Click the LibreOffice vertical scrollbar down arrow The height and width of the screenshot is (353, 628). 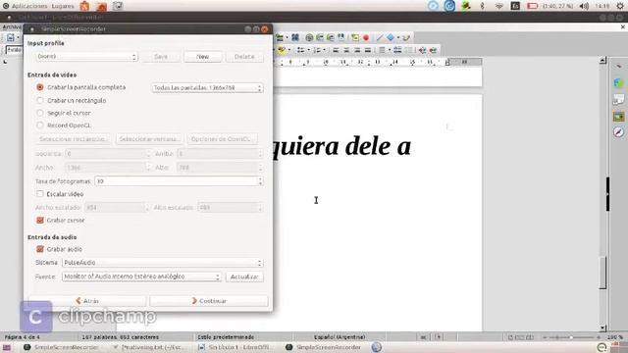click(x=602, y=328)
